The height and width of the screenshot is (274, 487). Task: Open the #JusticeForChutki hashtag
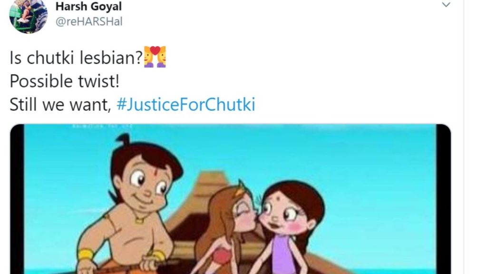186,104
